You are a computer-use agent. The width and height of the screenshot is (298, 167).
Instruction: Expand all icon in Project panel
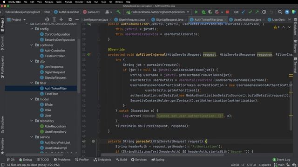pyautogui.click(x=54, y=19)
